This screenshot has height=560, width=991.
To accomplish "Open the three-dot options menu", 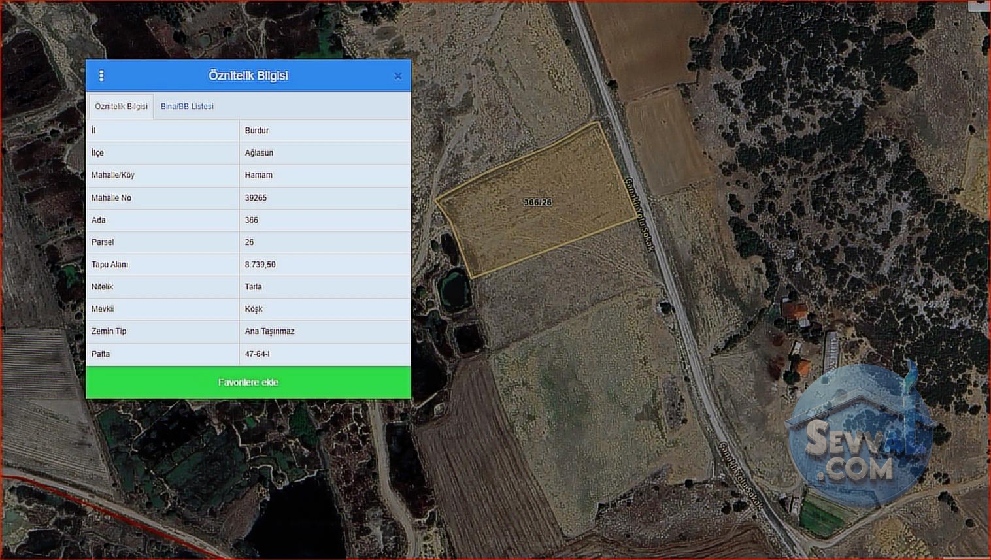I will [x=101, y=76].
